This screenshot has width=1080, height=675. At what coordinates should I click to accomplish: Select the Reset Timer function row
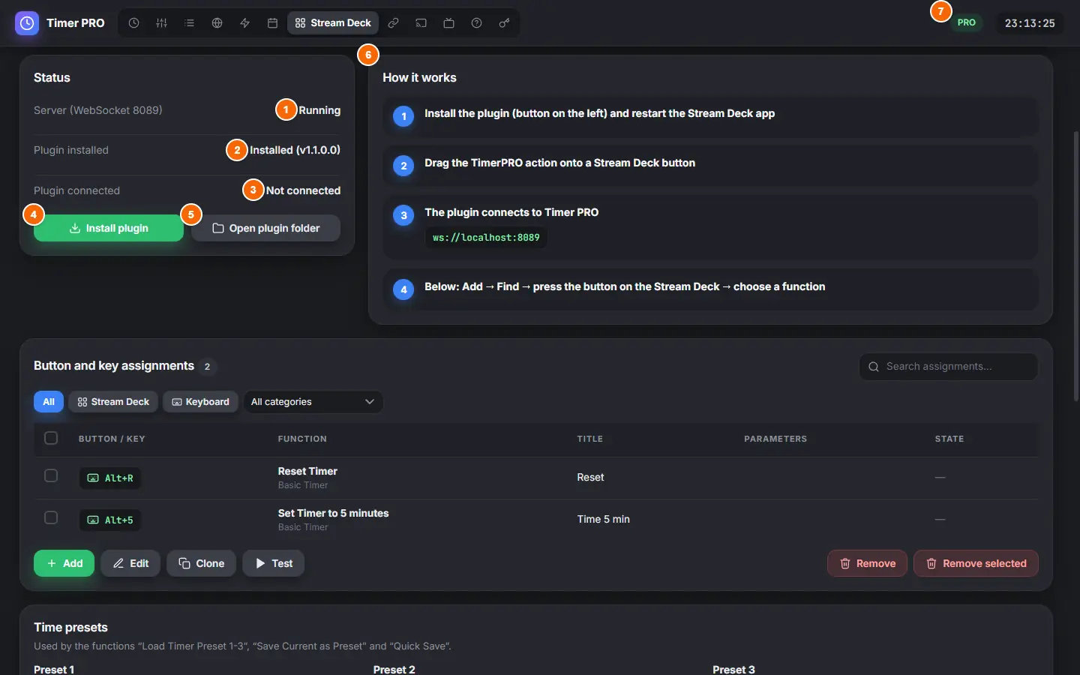click(x=536, y=478)
